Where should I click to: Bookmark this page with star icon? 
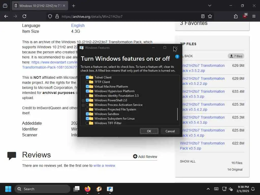click(x=210, y=17)
